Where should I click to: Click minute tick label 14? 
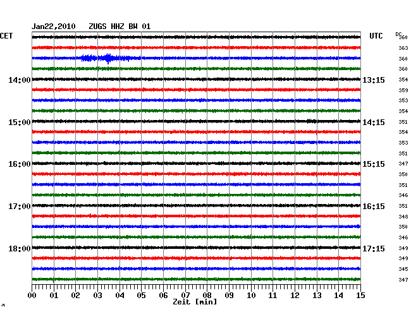338,296
